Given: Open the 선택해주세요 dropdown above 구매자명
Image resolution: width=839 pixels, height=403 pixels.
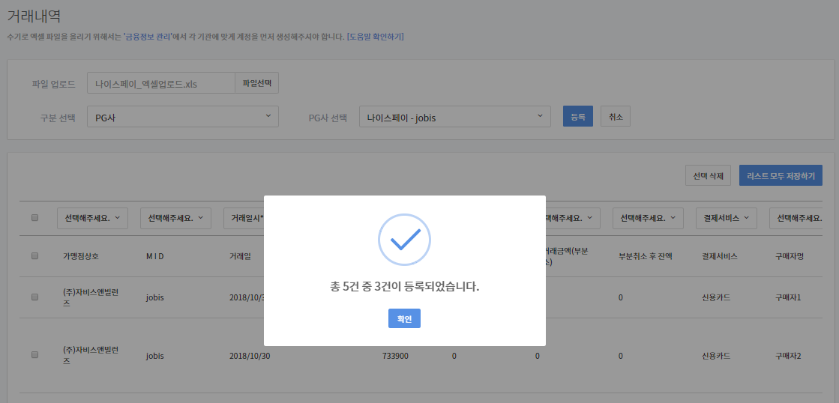Looking at the screenshot, I should pyautogui.click(x=796, y=218).
